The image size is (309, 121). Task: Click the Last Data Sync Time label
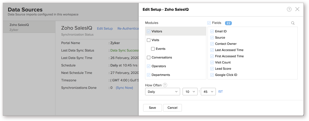point(77,58)
